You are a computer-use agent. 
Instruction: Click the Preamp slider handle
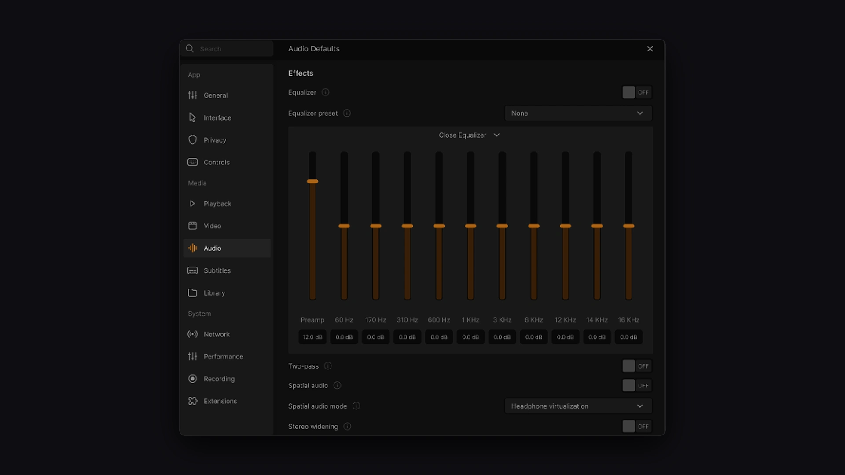pyautogui.click(x=312, y=181)
